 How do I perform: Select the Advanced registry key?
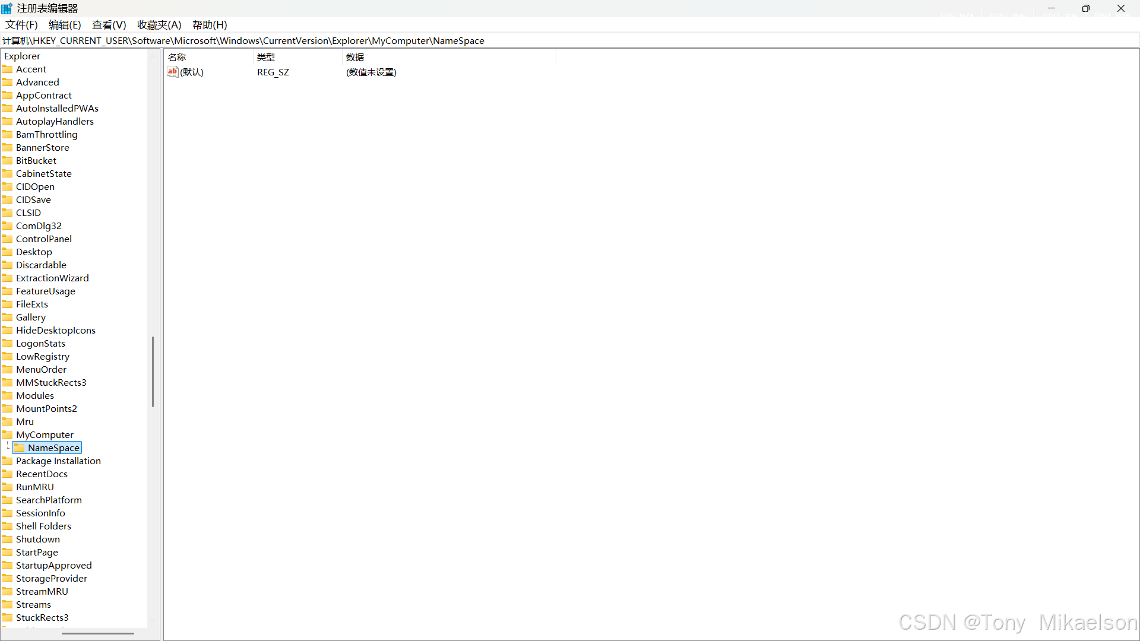click(37, 82)
